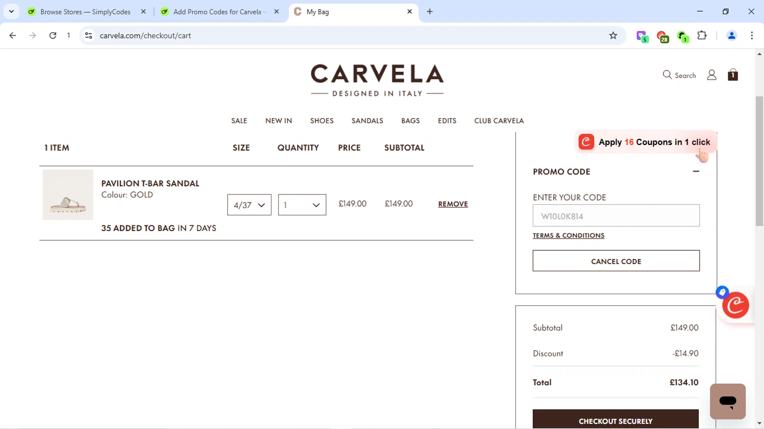Open the tab search dropdown arrow
Viewport: 764px width, 429px height.
11,11
